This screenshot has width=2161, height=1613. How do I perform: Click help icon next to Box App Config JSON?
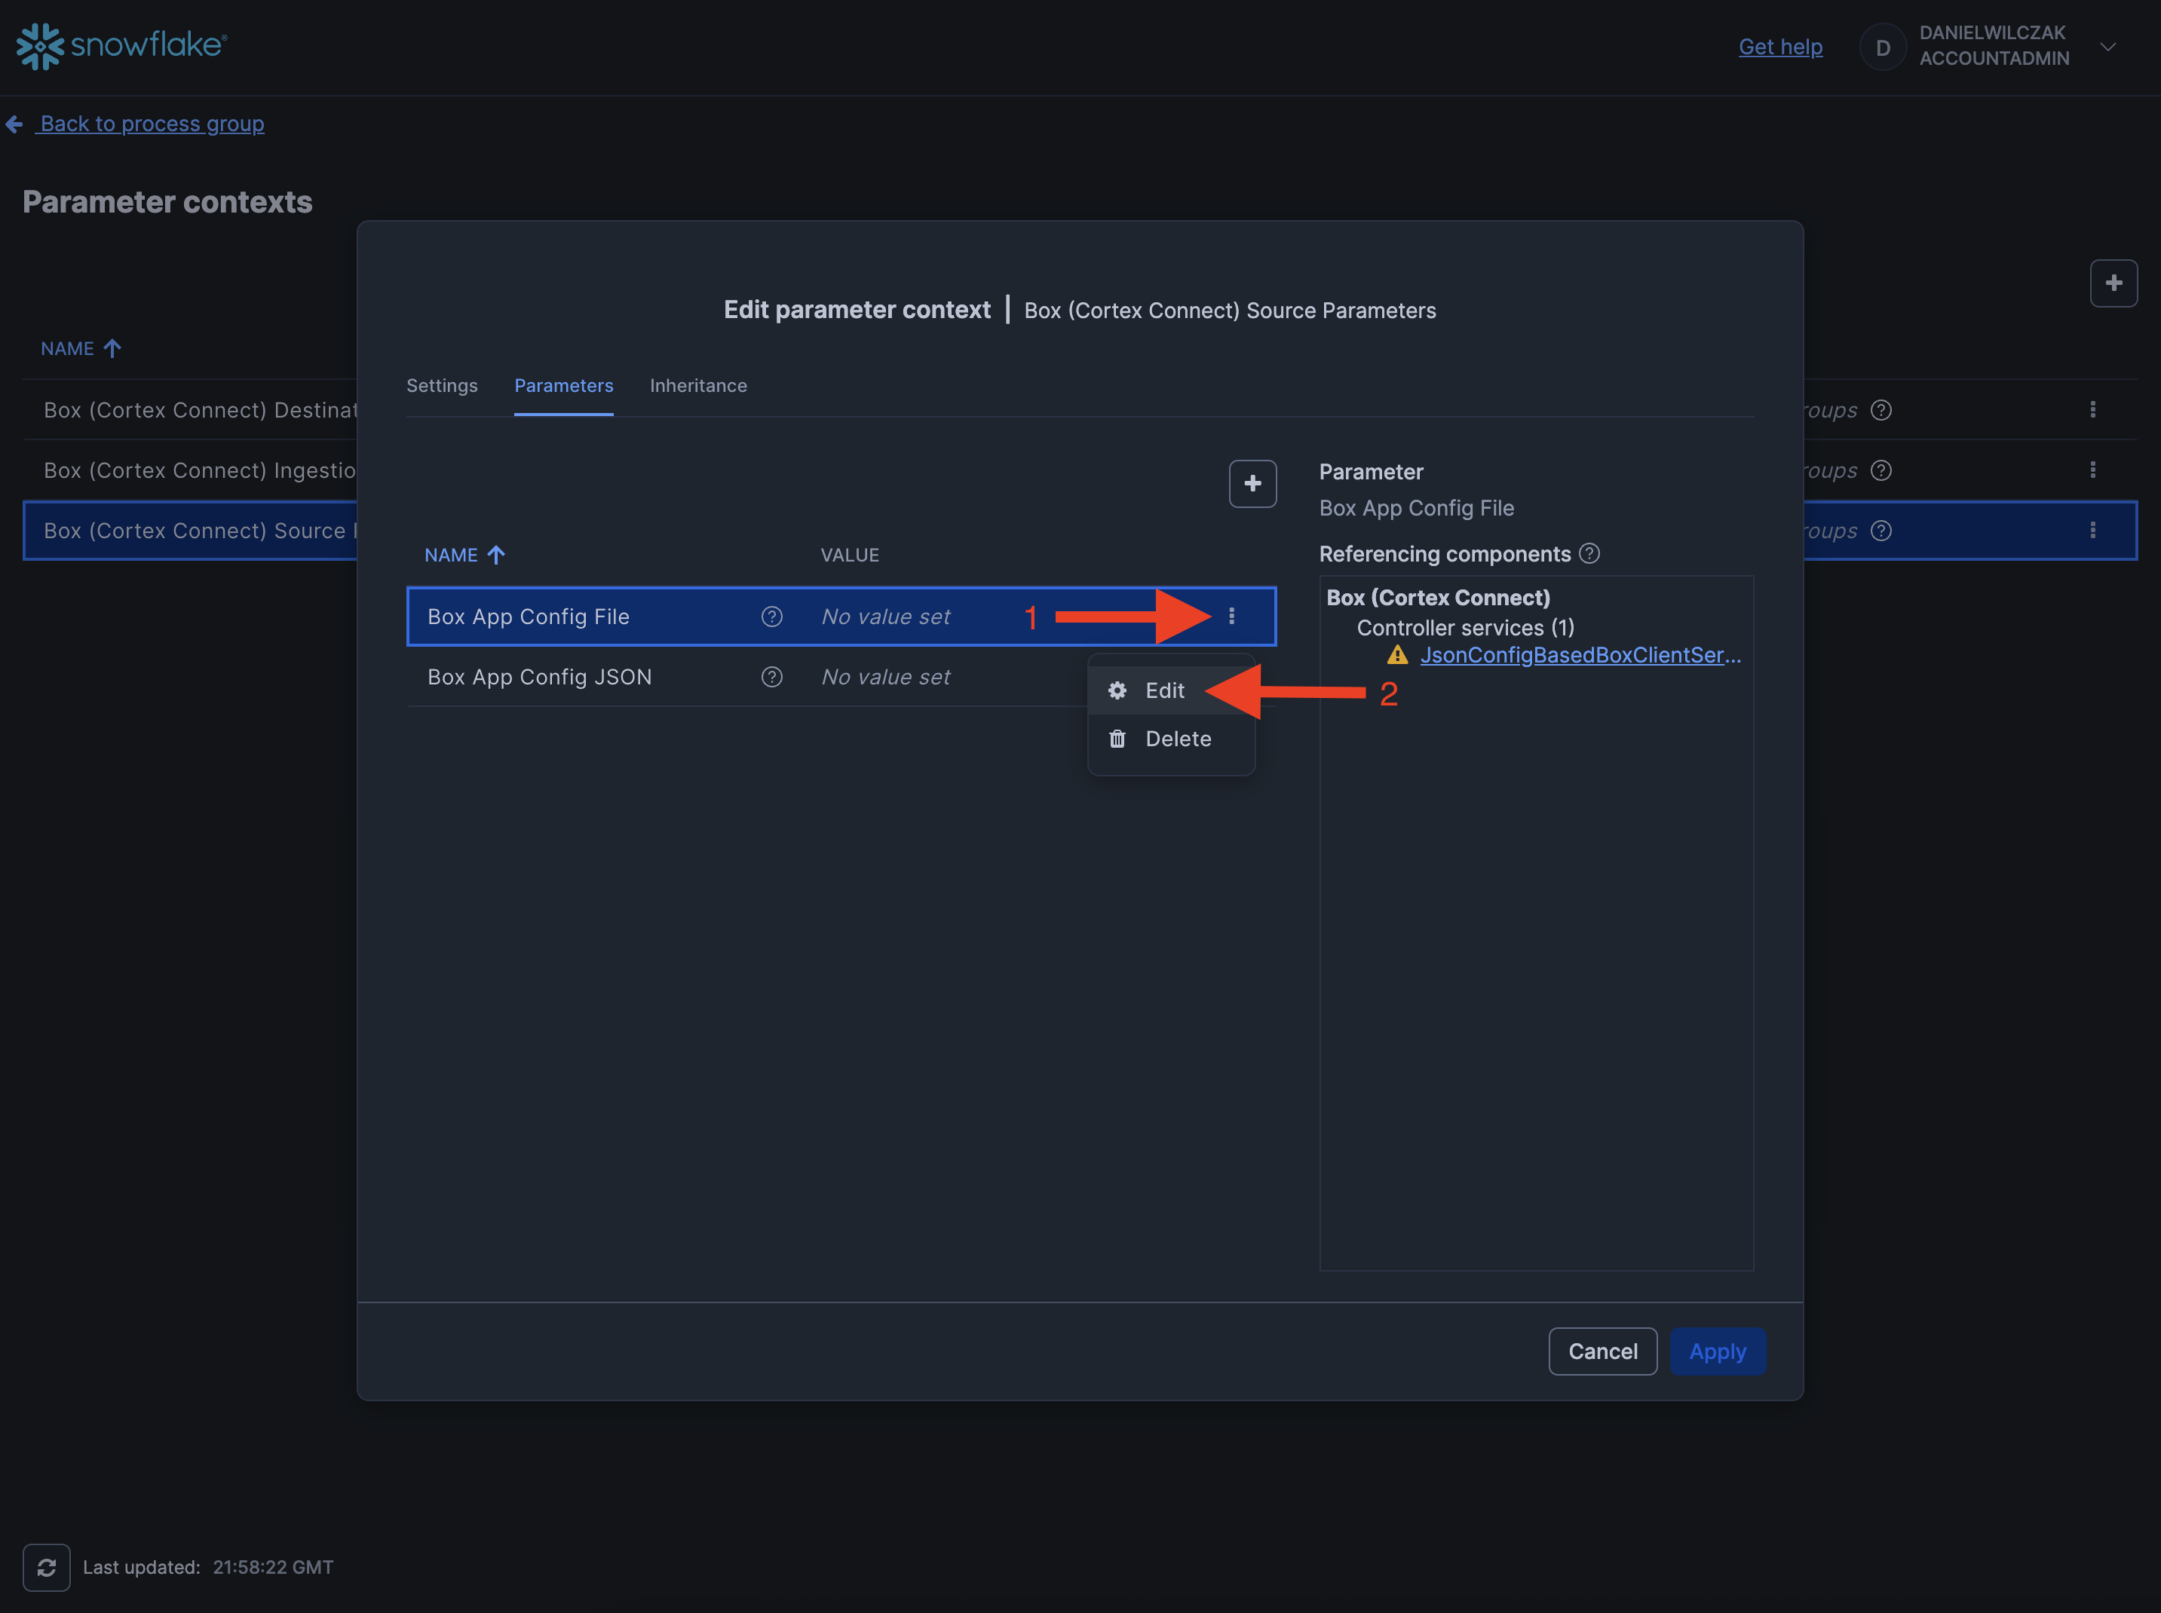tap(771, 677)
